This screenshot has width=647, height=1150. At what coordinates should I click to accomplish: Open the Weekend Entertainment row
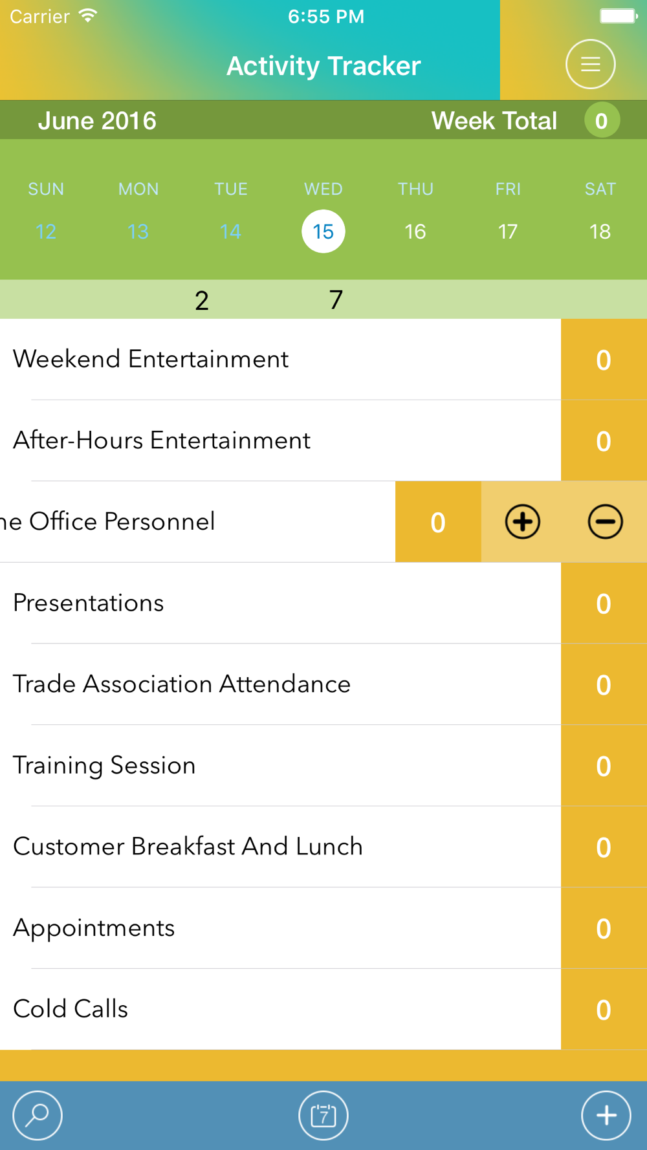280,359
